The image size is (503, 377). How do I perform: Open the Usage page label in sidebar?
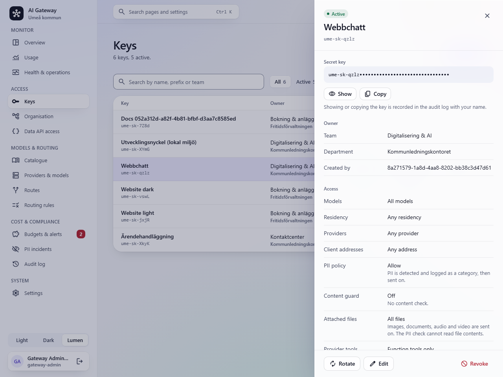31,58
